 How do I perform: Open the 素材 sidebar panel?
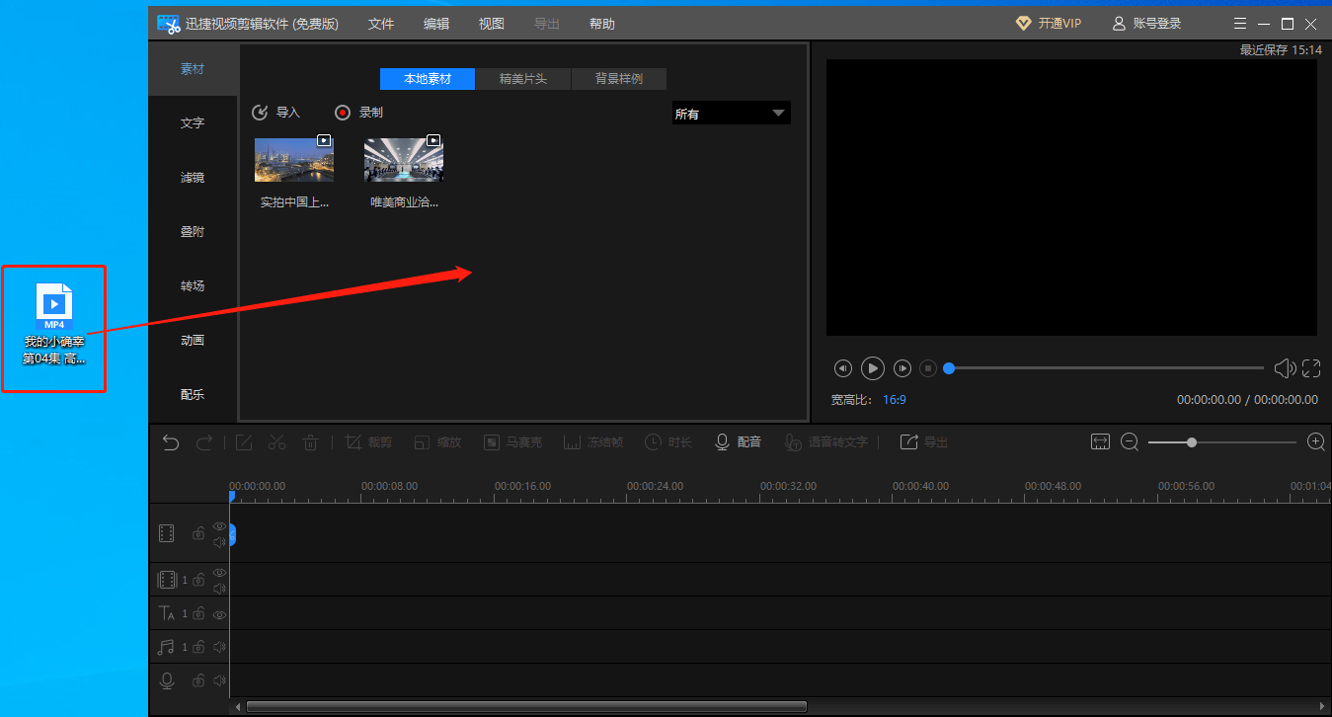[193, 69]
